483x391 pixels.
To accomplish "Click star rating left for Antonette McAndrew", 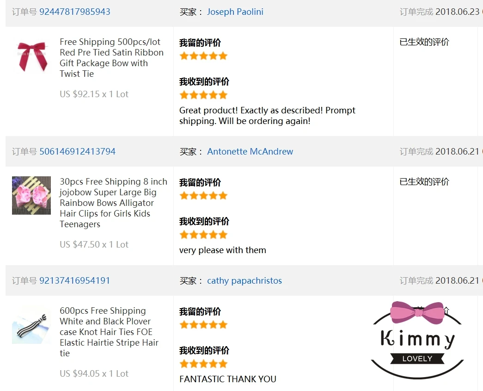I will click(x=203, y=196).
